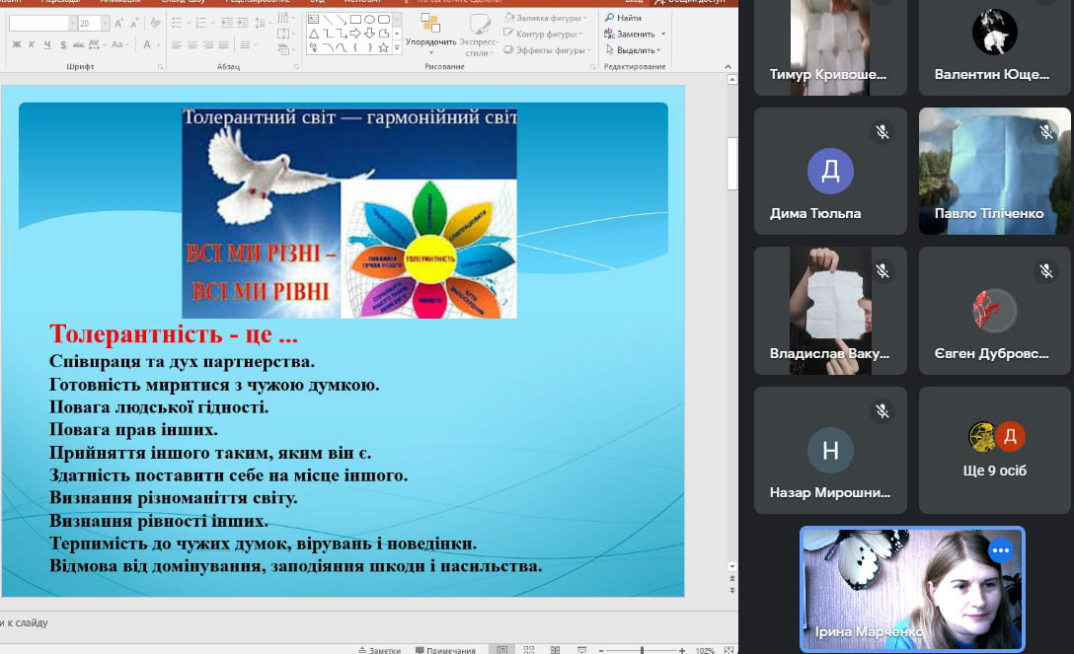Image resolution: width=1074 pixels, height=654 pixels.
Task: Open line spacing menu
Action: pyautogui.click(x=261, y=24)
